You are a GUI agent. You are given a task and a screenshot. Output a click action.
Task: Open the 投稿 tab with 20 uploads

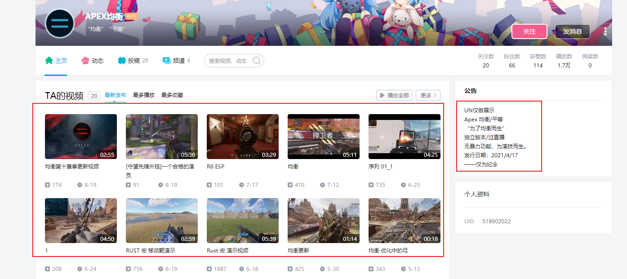pos(133,61)
